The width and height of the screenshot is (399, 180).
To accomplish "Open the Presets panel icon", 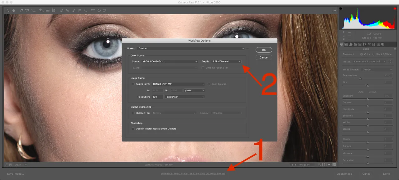I will [x=378, y=44].
